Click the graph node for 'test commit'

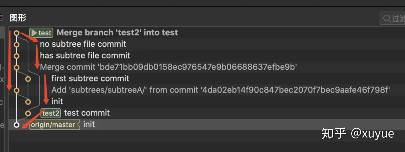tap(28, 113)
